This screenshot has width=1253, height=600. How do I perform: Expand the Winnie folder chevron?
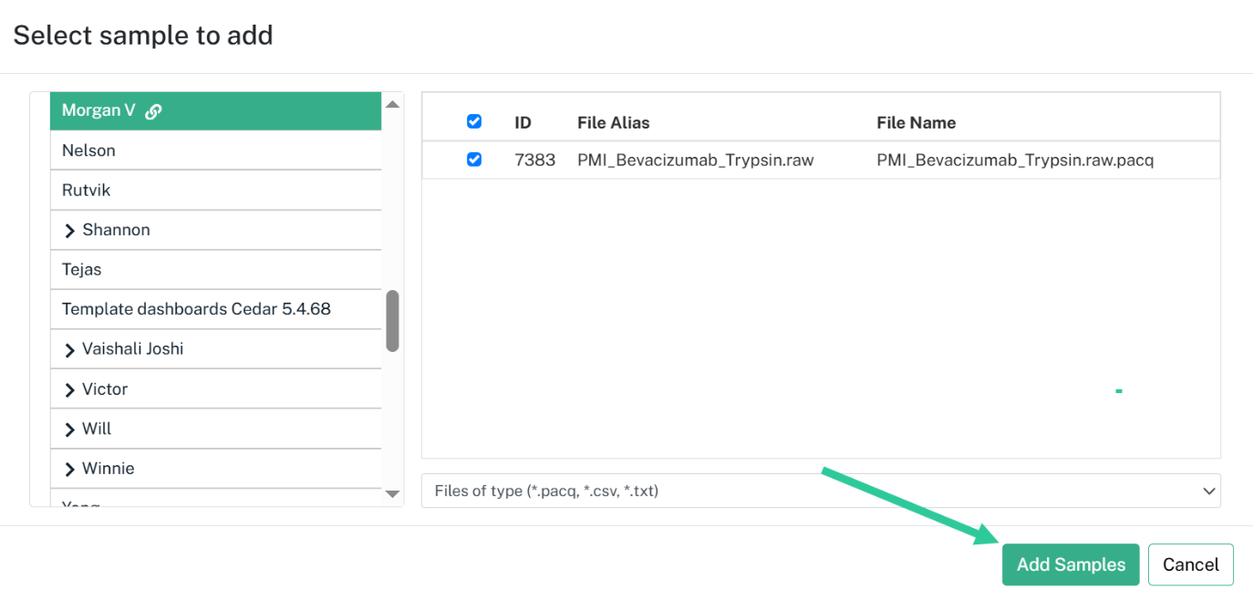(69, 470)
